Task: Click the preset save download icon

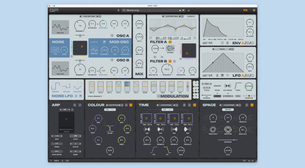Action: tap(189, 10)
